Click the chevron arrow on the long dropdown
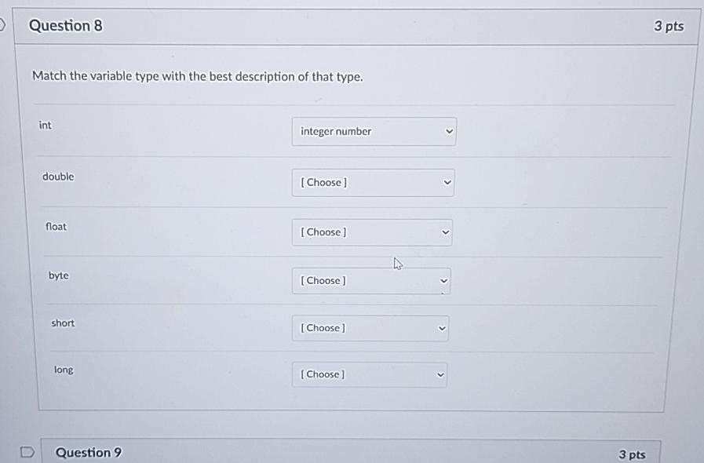 point(439,374)
